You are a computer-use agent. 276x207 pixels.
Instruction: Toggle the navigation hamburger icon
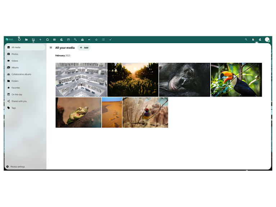(51, 47)
